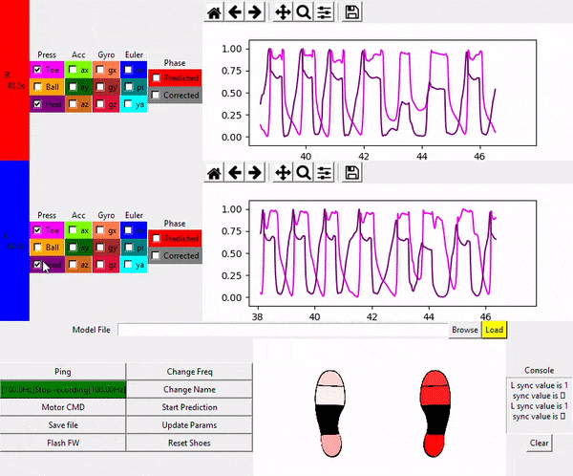Image resolution: width=573 pixels, height=476 pixels.
Task: Click the Forward arrow in the upper plot toolbar
Action: click(255, 12)
